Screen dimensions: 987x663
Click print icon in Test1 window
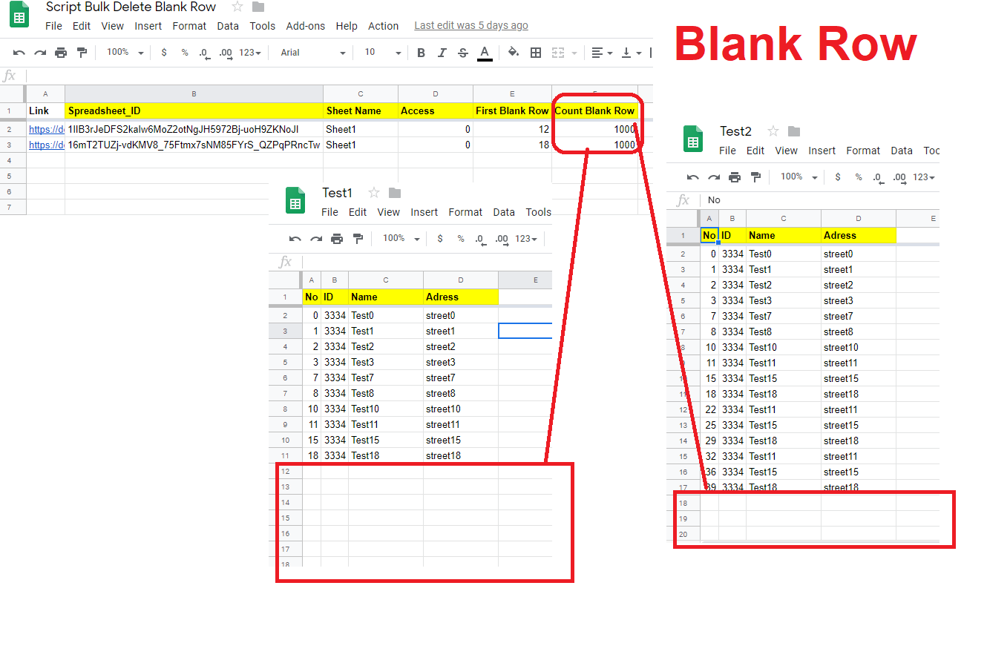click(337, 239)
